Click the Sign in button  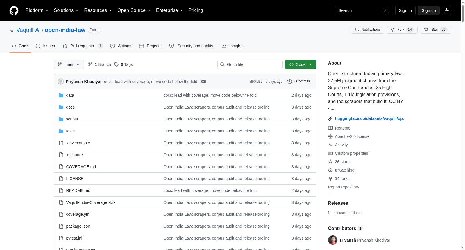(x=405, y=10)
